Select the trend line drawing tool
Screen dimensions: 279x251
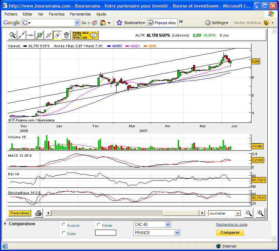coord(22,35)
